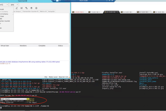Open the partially visible Options dropdown chevron

(x=7, y=5)
